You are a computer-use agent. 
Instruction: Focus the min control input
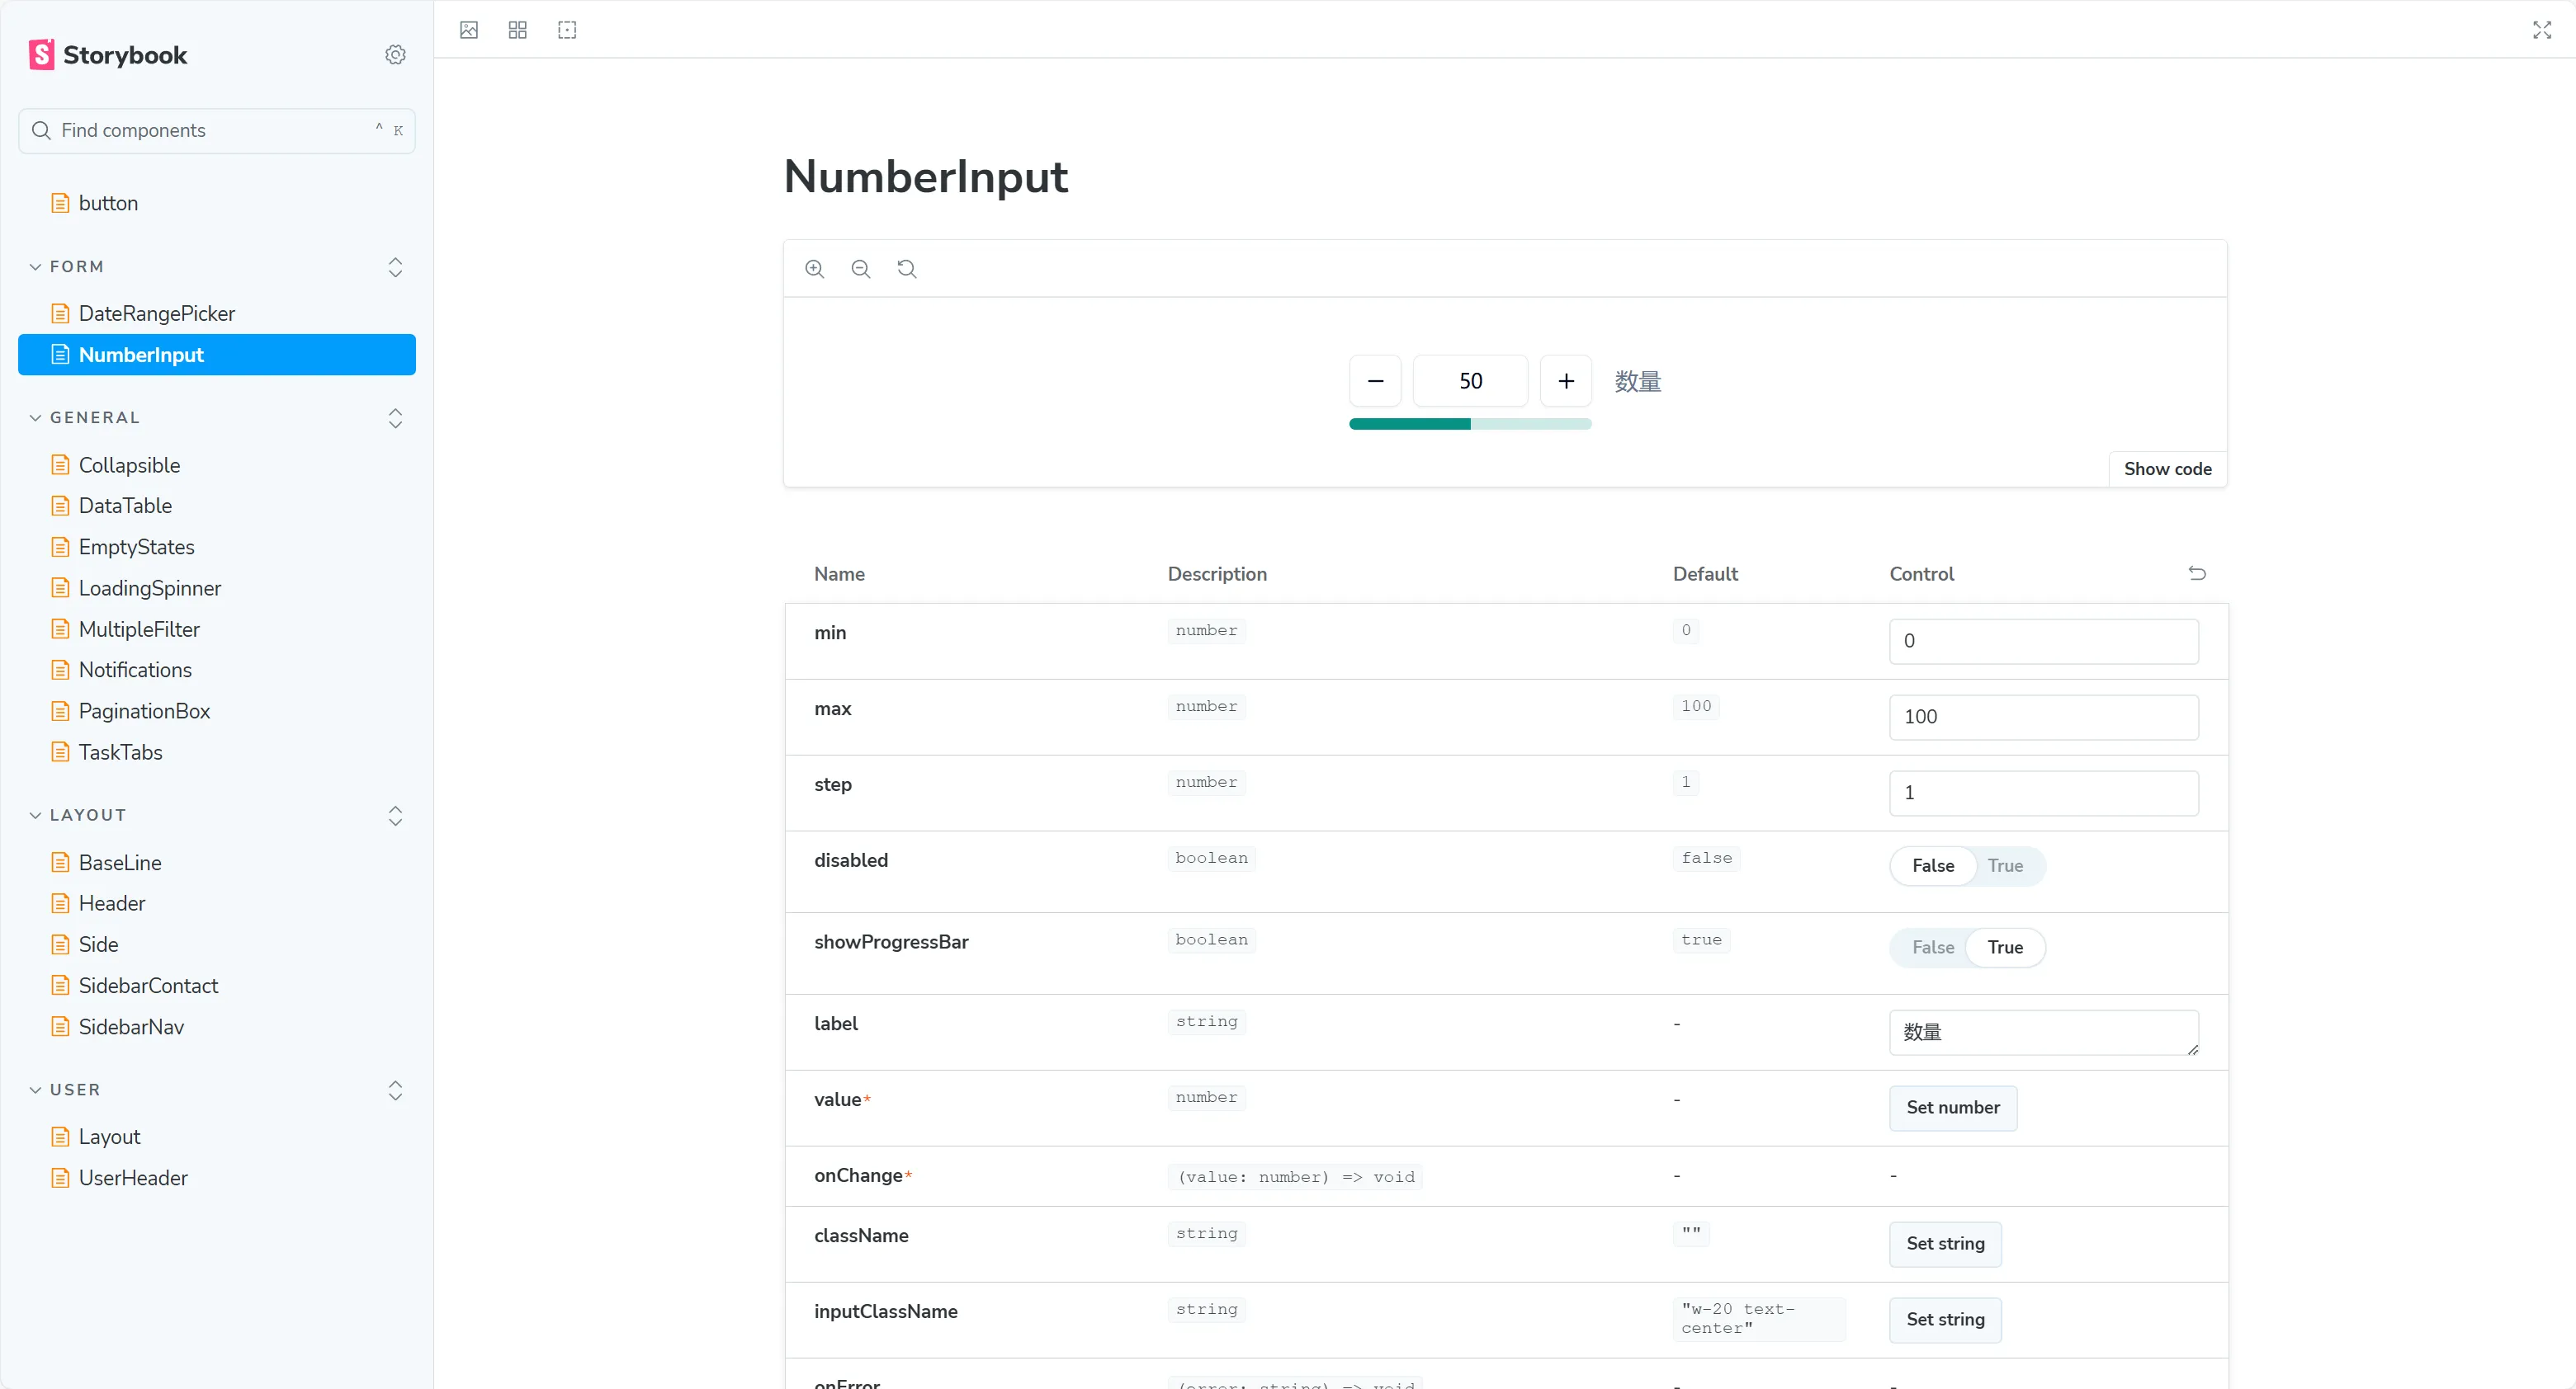click(2044, 642)
